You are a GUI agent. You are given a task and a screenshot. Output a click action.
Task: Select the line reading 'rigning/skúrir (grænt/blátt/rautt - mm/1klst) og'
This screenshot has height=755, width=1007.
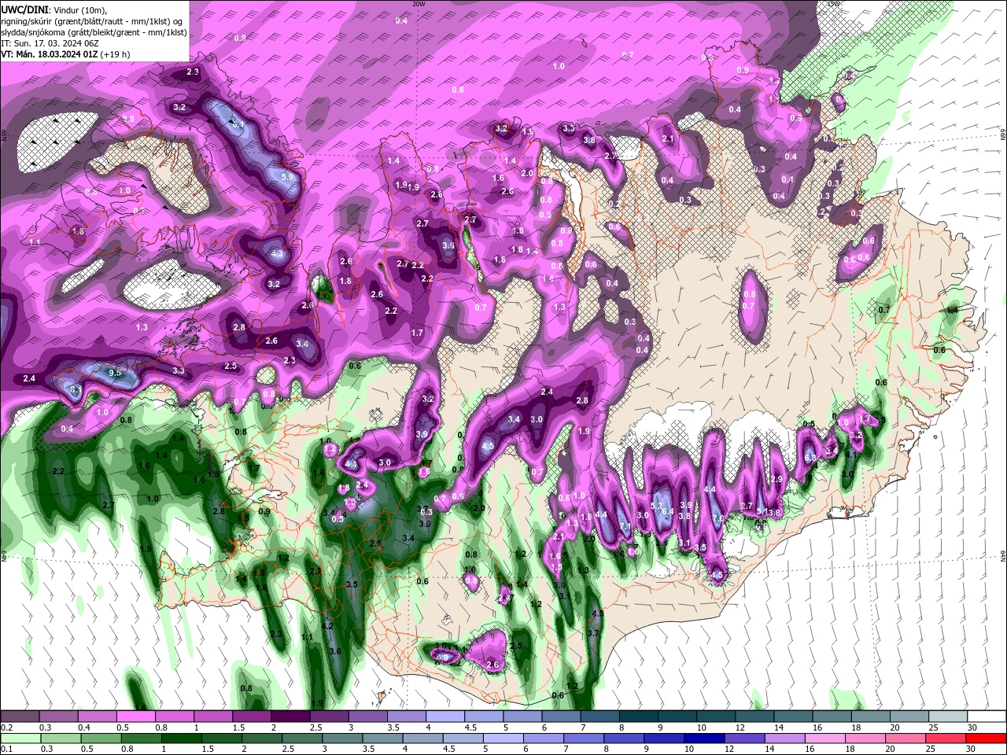(x=92, y=20)
